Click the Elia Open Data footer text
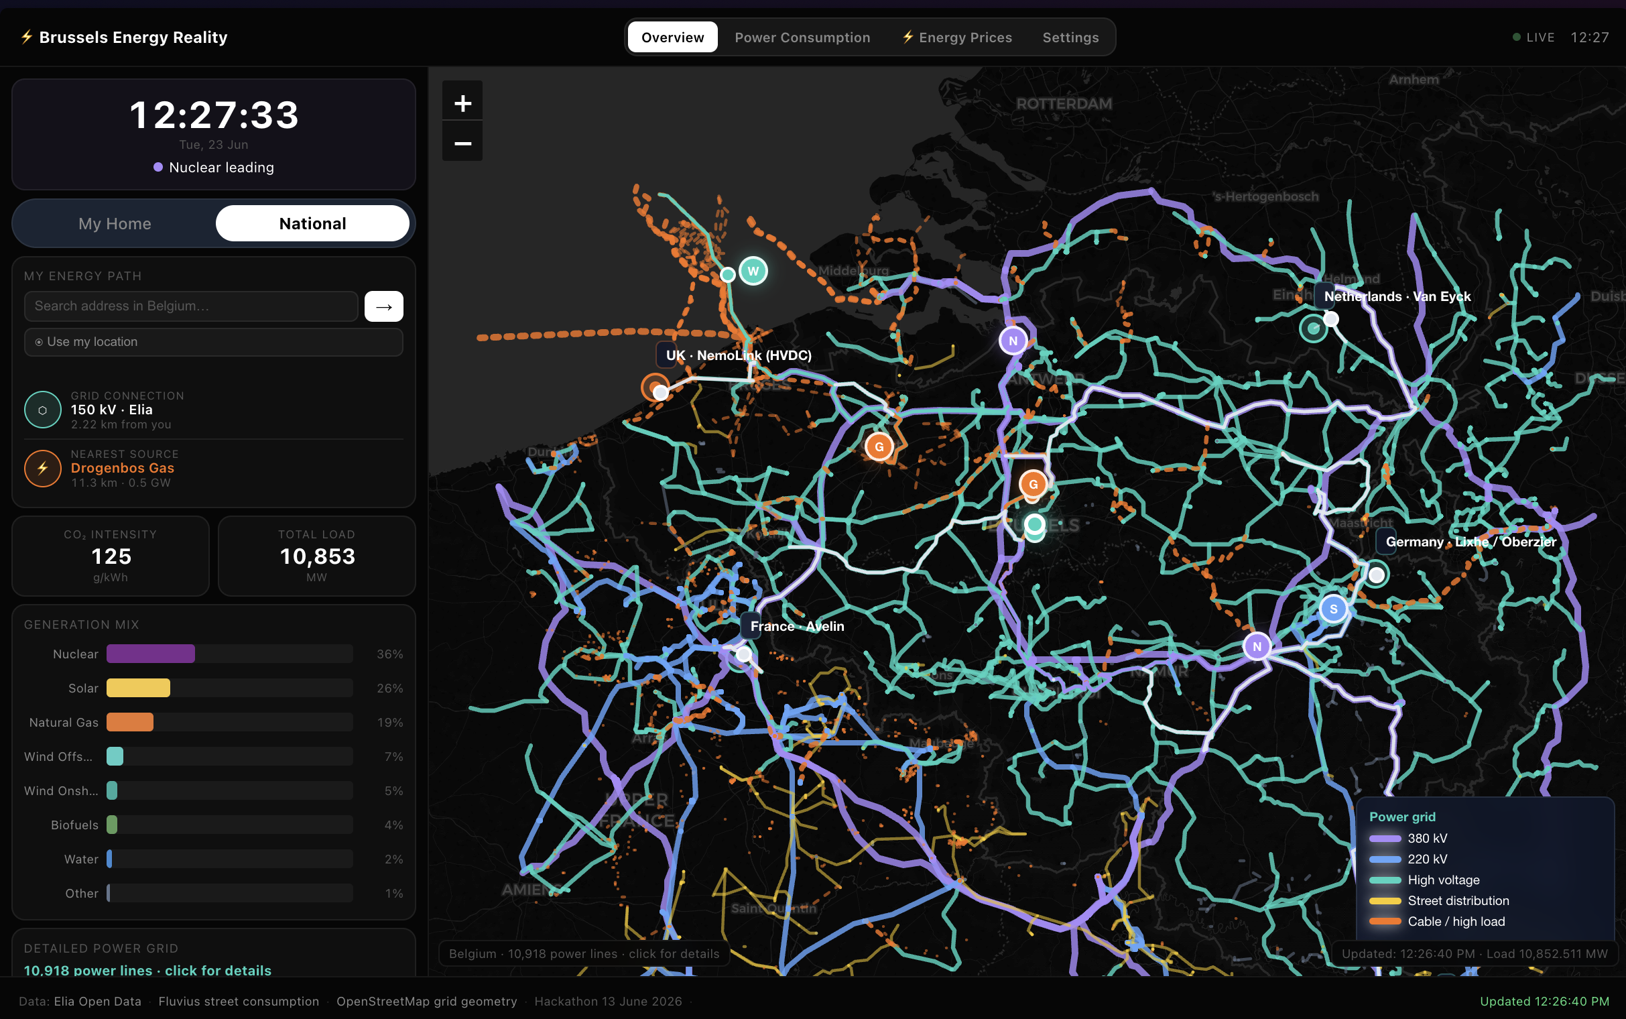 click(98, 1002)
